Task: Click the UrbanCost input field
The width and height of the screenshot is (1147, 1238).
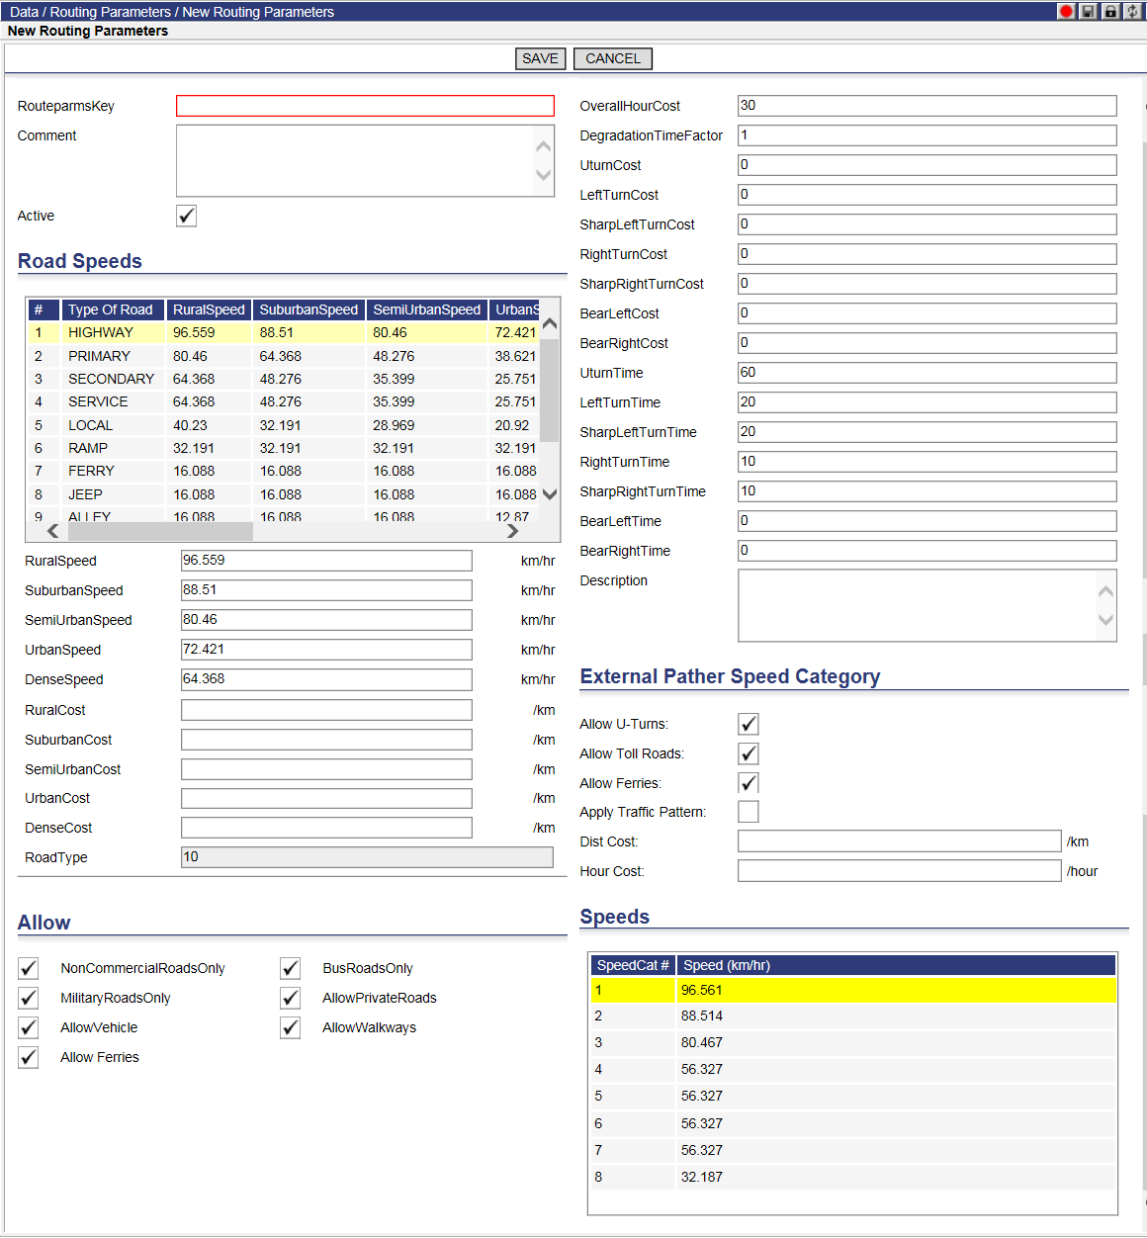Action: pos(326,798)
